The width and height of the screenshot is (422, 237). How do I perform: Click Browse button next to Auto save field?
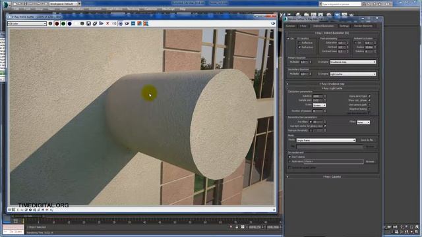[x=370, y=161]
